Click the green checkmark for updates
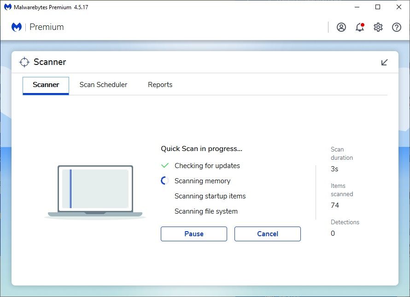 [x=165, y=165]
